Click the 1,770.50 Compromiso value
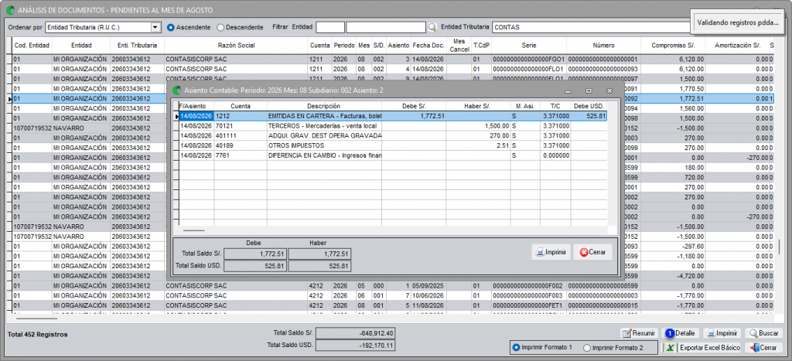This screenshot has height=361, width=792. point(674,89)
